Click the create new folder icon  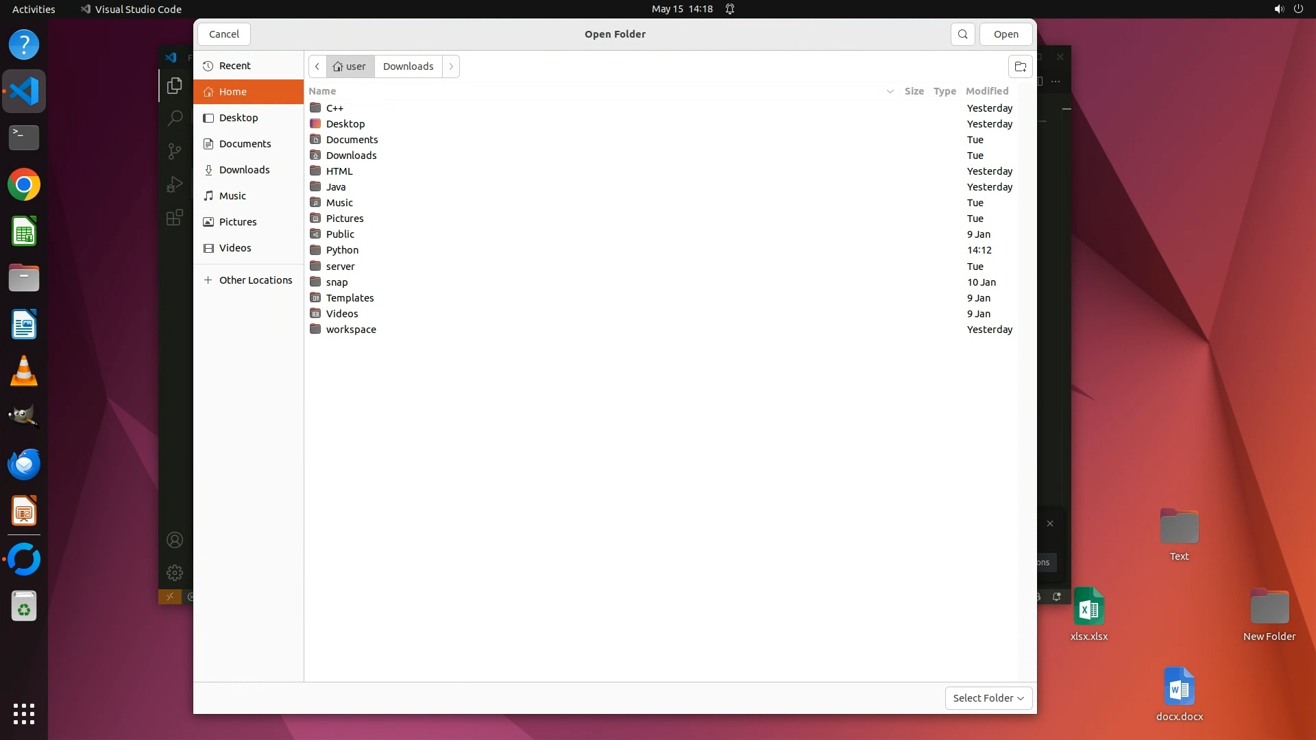(x=1020, y=66)
